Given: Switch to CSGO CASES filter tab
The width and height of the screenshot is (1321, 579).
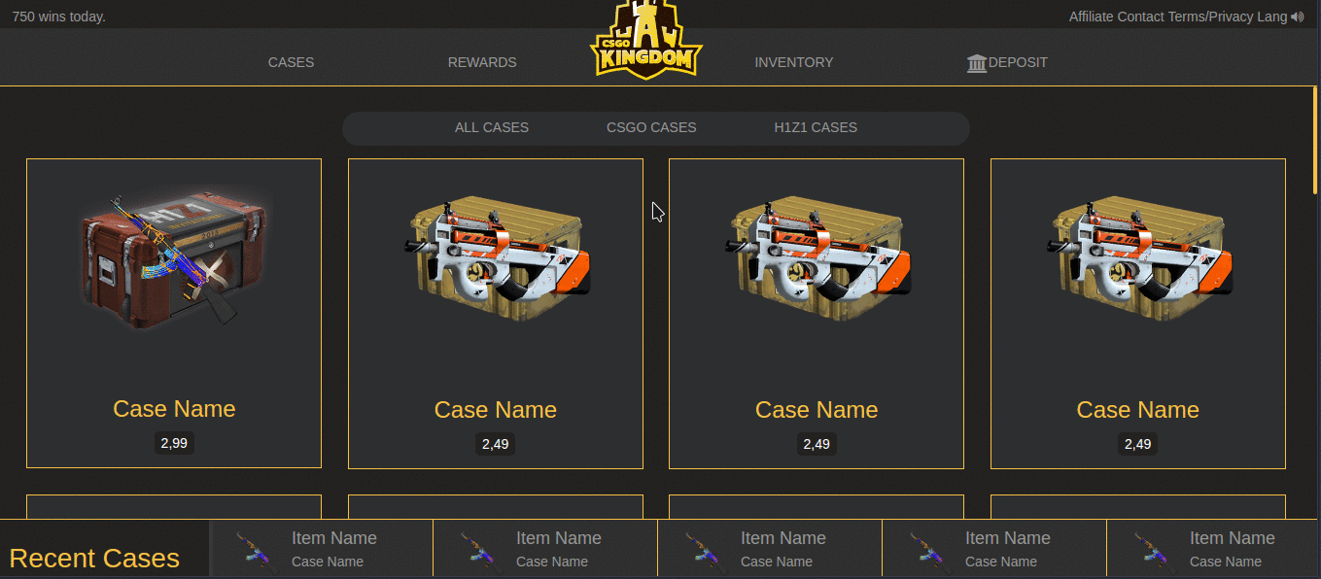Looking at the screenshot, I should coord(651,127).
